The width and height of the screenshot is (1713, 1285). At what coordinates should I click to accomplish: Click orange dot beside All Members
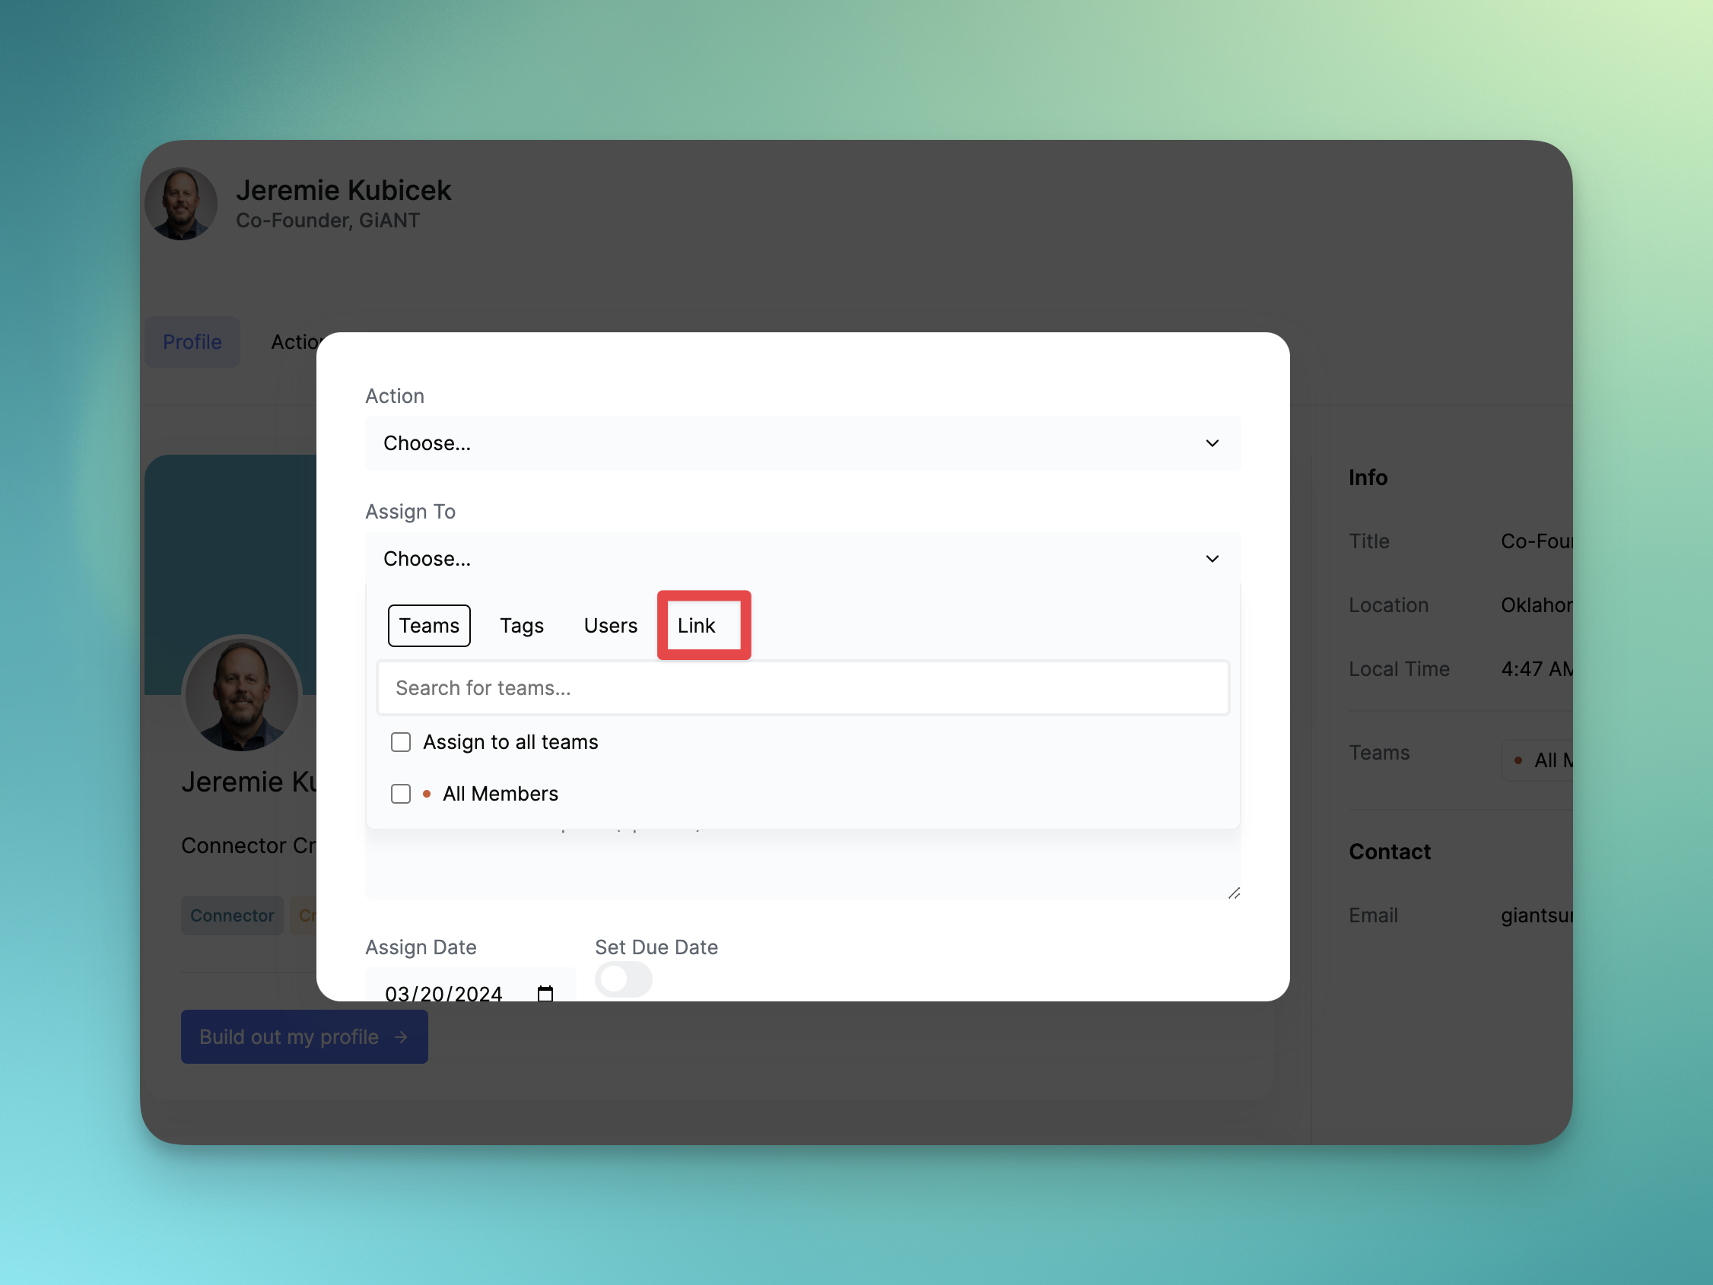click(427, 794)
